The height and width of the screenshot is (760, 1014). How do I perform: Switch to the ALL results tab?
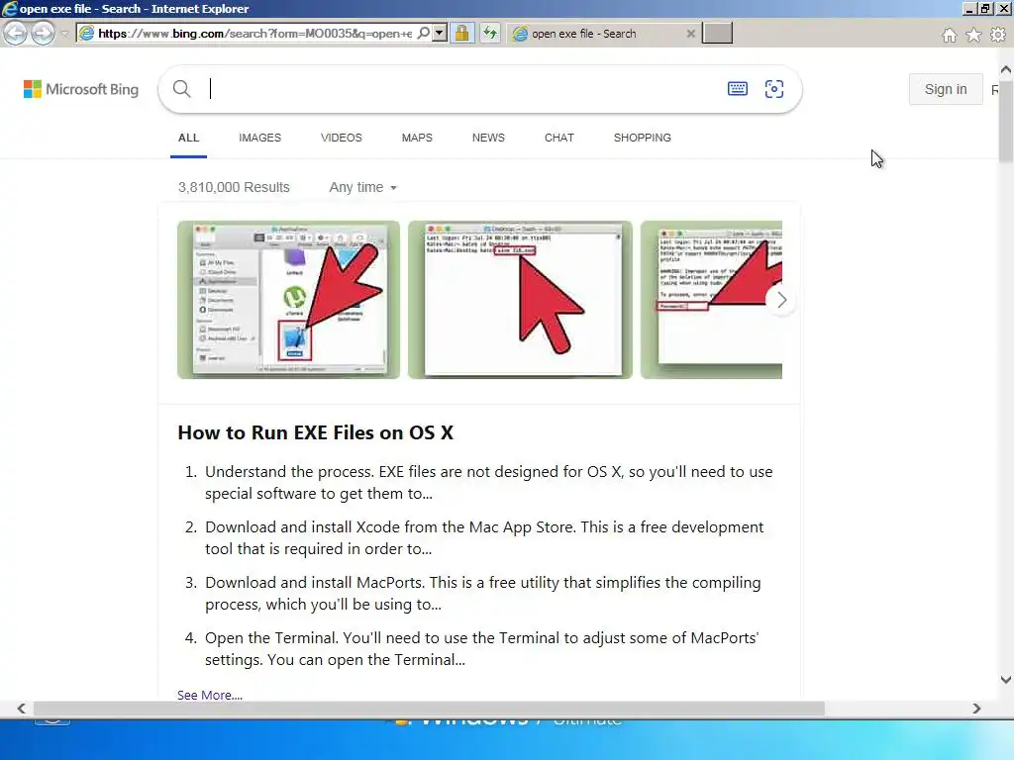pyautogui.click(x=188, y=138)
